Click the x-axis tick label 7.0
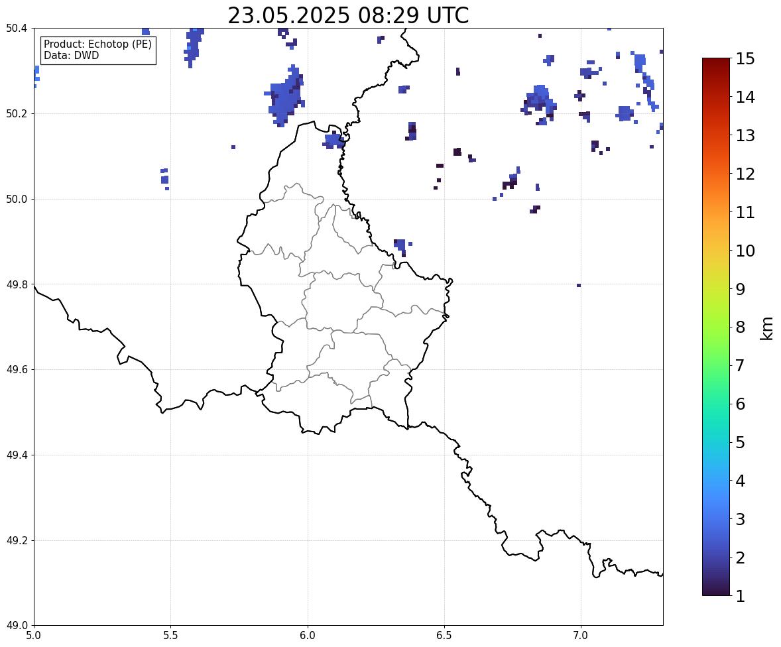781x647 pixels. tap(581, 636)
